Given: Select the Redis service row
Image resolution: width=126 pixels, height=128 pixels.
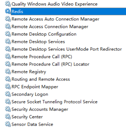Looking at the screenshot, I should 68,11.
